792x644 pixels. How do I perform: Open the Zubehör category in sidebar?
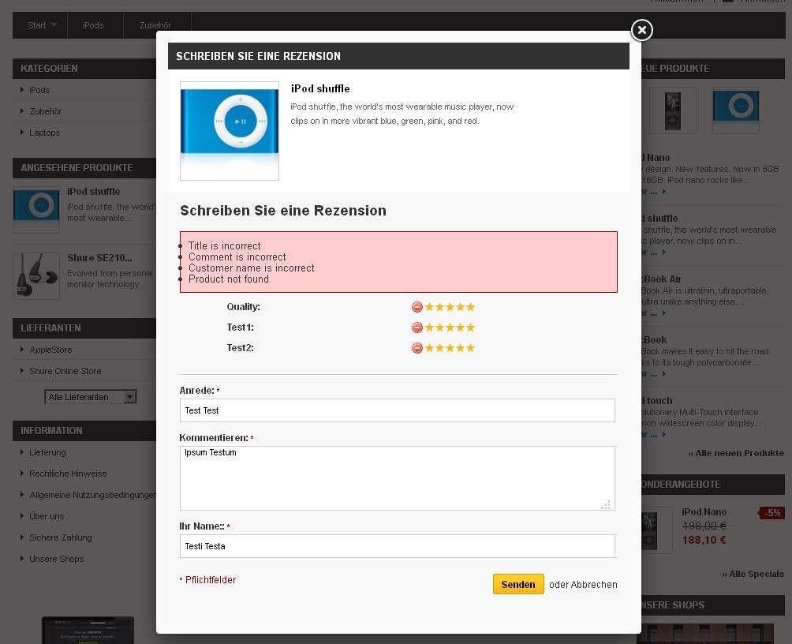(x=46, y=111)
